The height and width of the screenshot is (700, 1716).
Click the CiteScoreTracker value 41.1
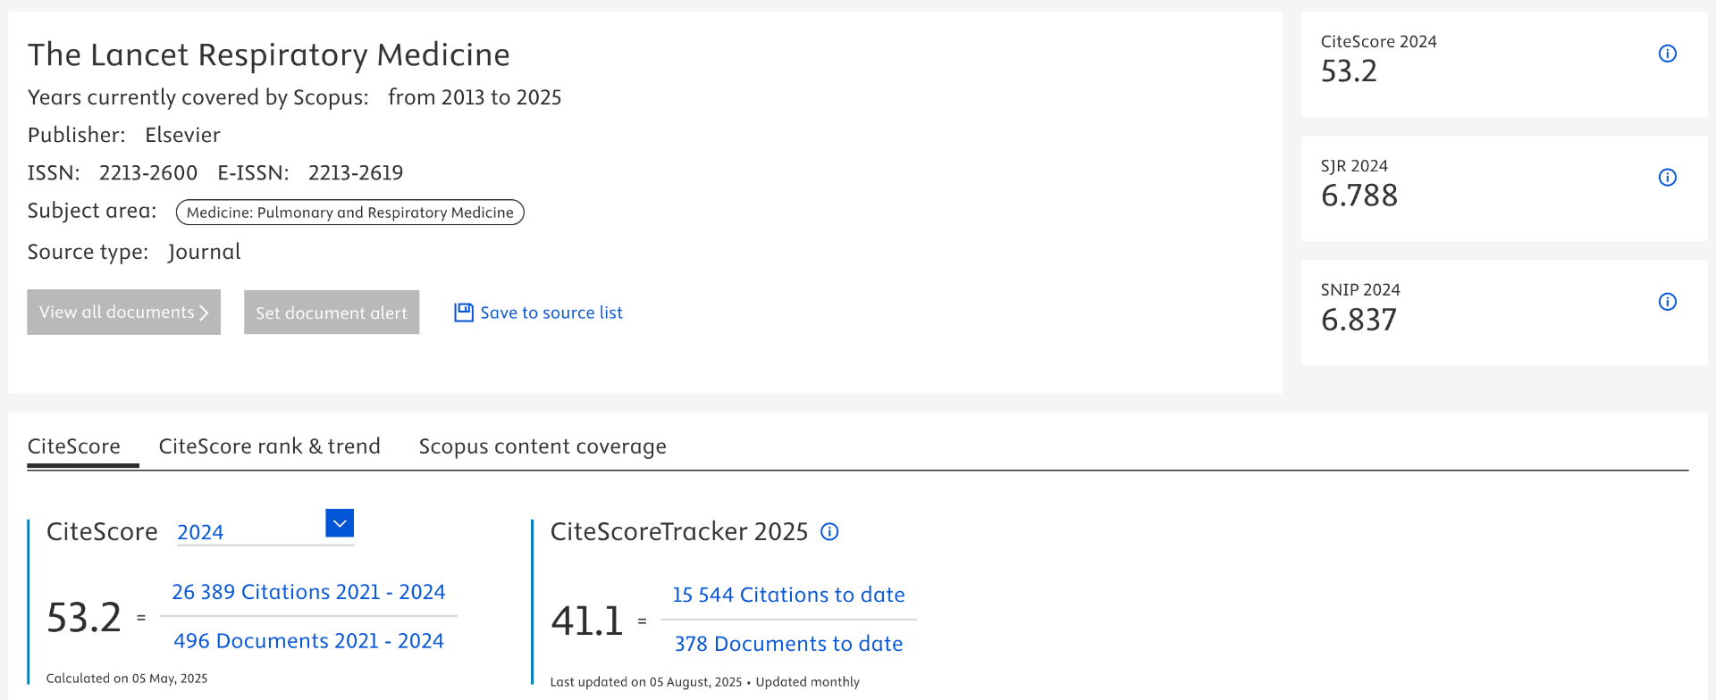point(587,621)
